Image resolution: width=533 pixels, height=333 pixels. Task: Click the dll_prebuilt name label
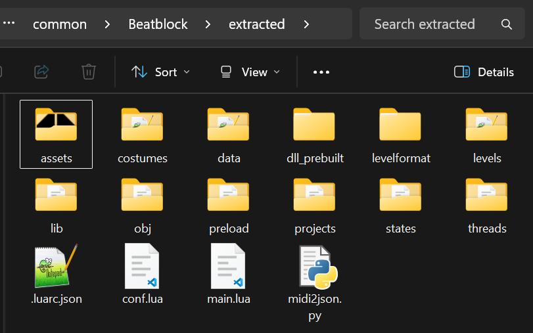click(315, 158)
